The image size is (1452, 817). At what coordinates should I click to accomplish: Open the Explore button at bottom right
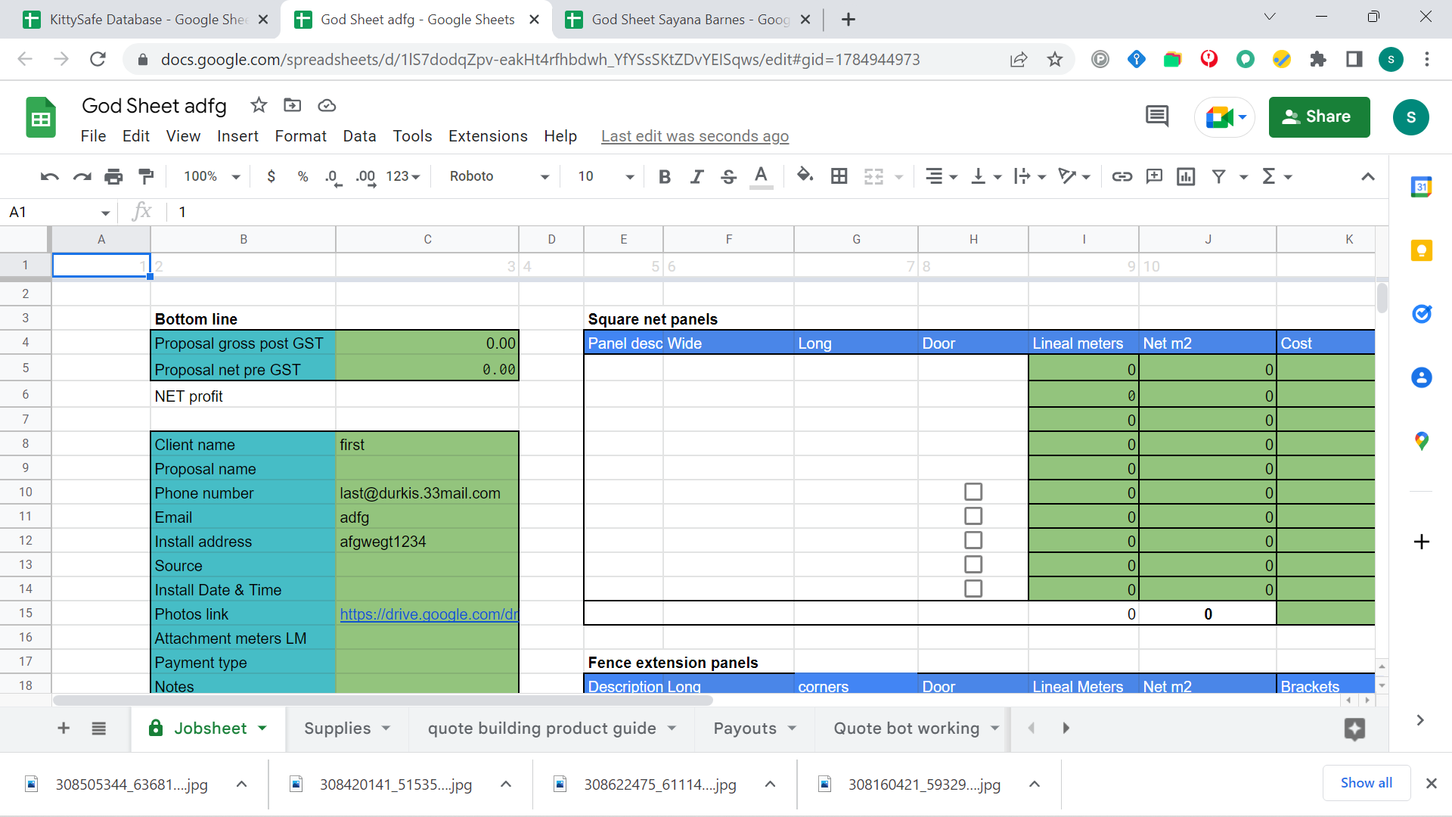(x=1354, y=729)
